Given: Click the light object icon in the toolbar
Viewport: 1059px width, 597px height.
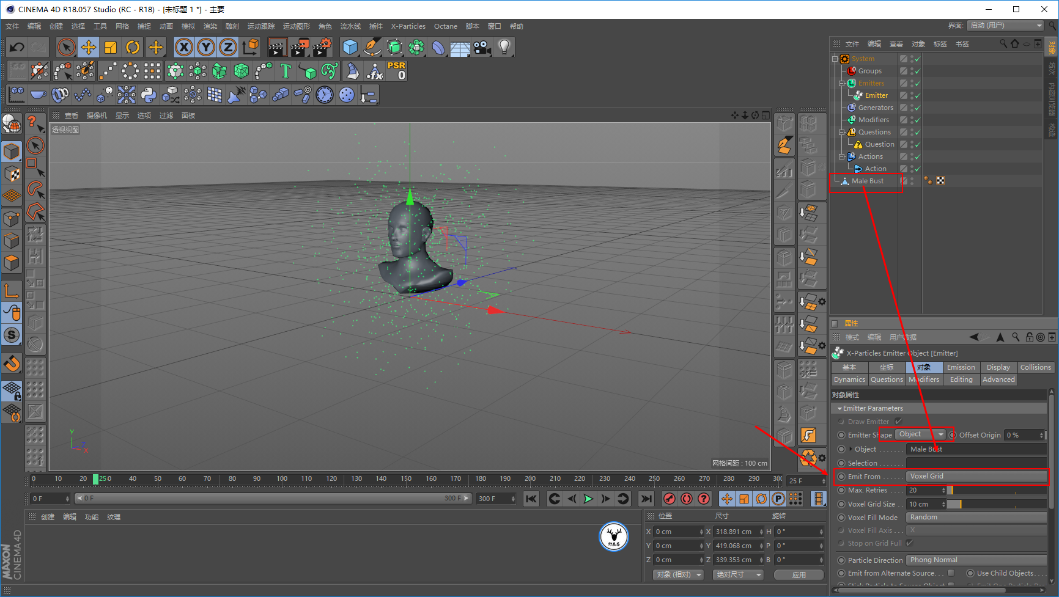Looking at the screenshot, I should [x=504, y=47].
